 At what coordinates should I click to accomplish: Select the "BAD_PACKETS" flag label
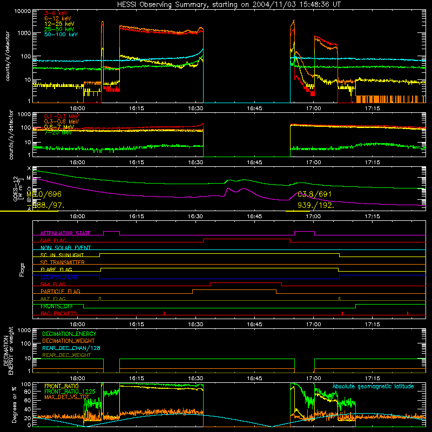click(x=59, y=314)
